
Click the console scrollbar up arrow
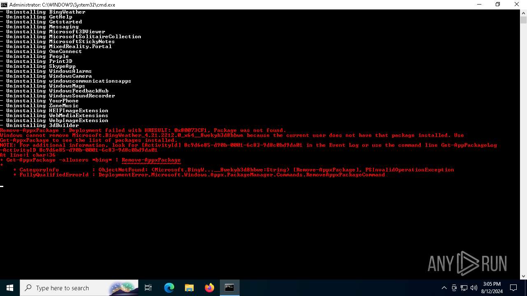tap(523, 13)
